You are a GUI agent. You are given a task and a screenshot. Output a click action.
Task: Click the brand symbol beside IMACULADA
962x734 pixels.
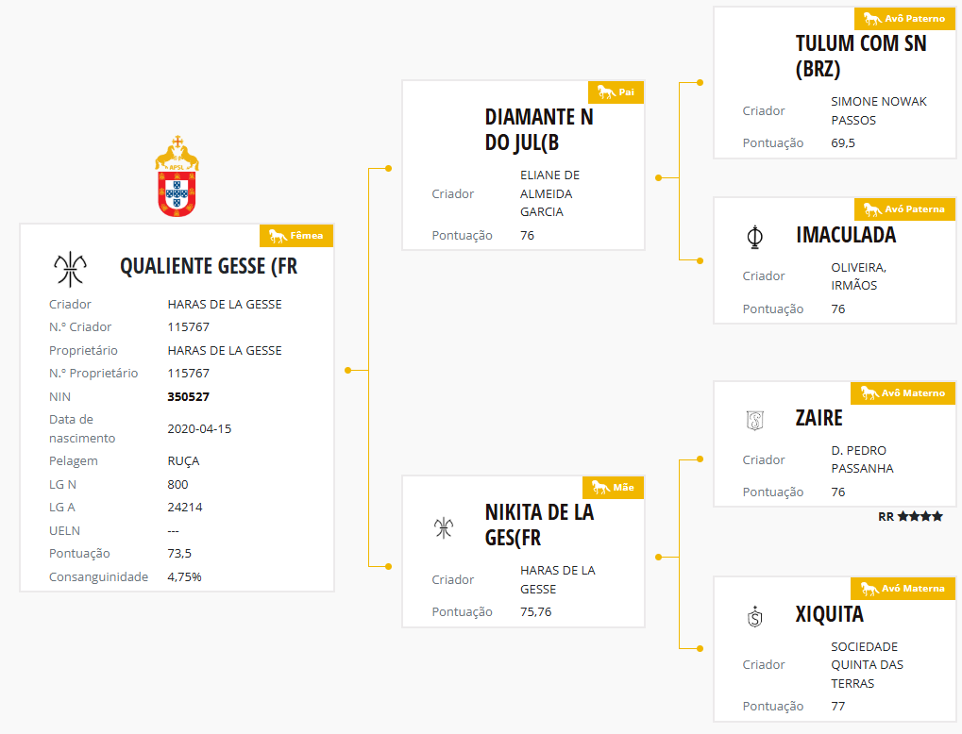pos(753,237)
